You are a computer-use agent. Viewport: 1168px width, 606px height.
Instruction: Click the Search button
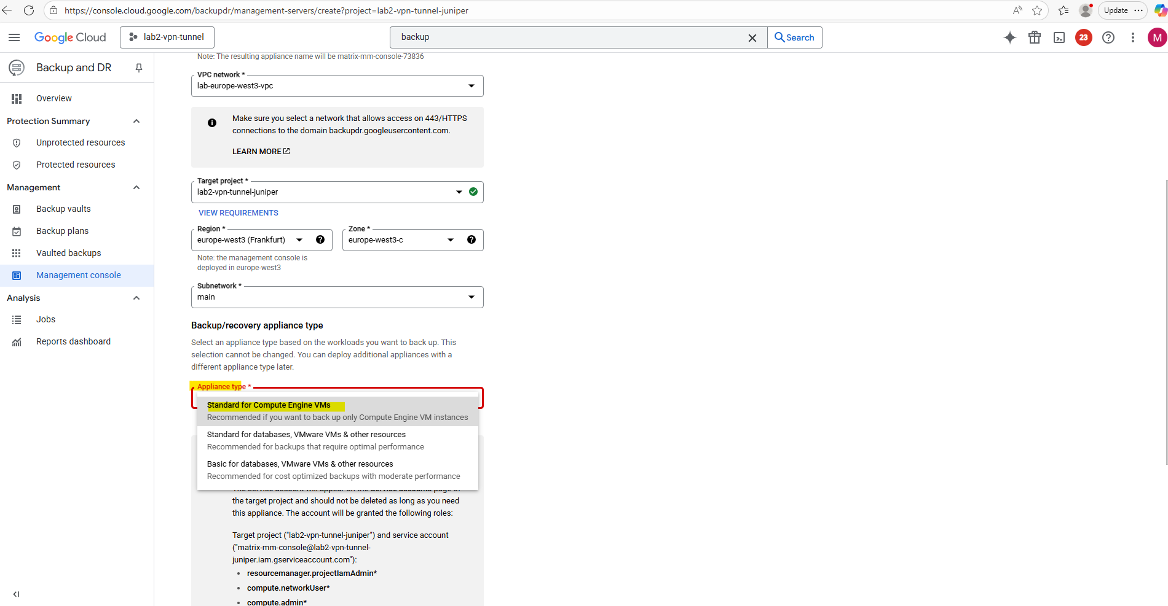794,37
